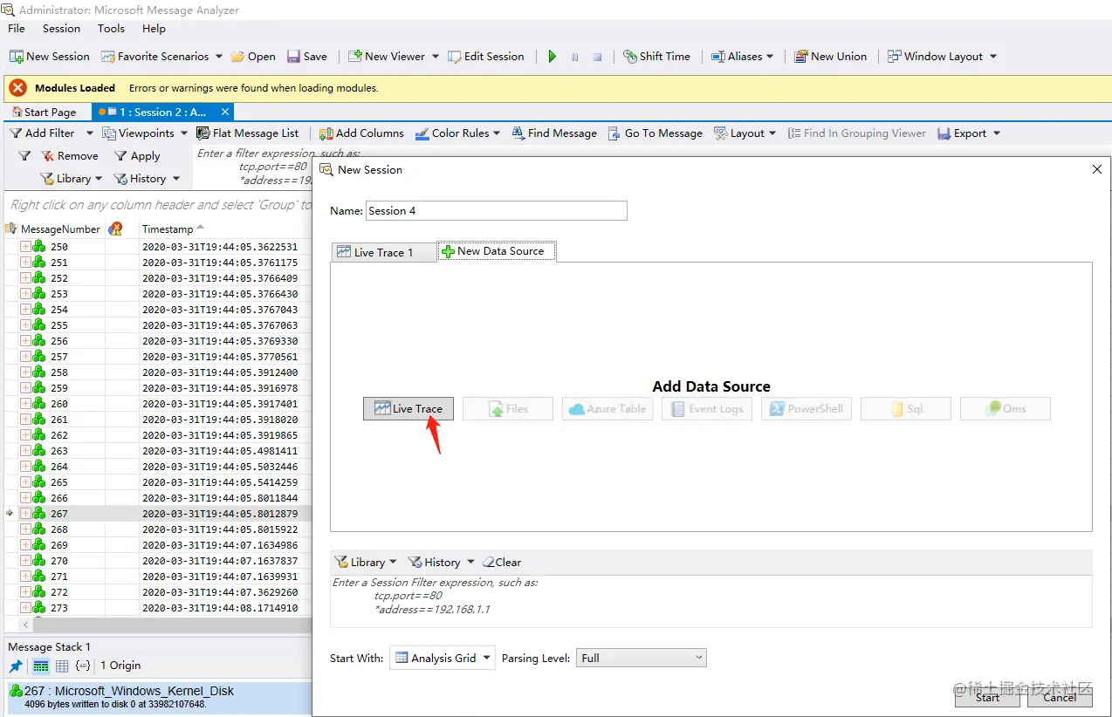This screenshot has width=1112, height=717.
Task: Click the Flat Message List button
Action: coord(248,133)
